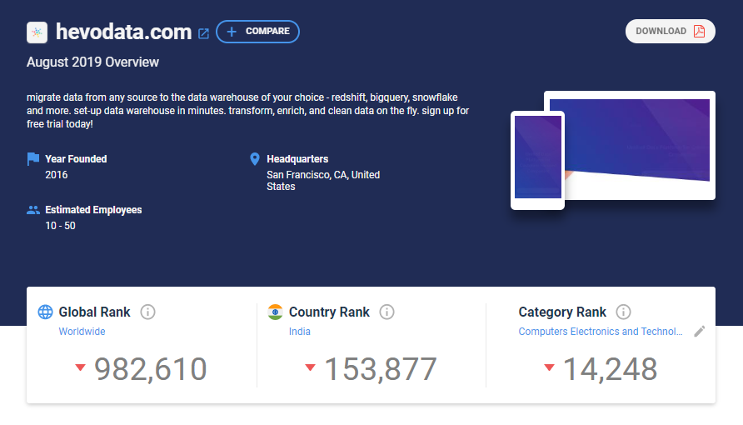
Task: Open Category Rank info tooltip icon
Action: point(623,312)
